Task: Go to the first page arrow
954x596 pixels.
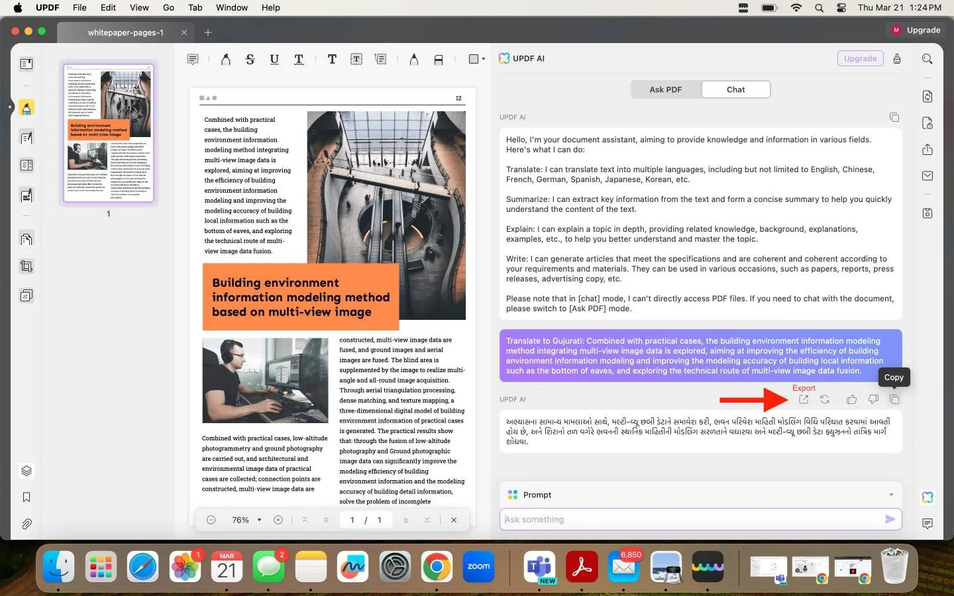Action: [305, 520]
